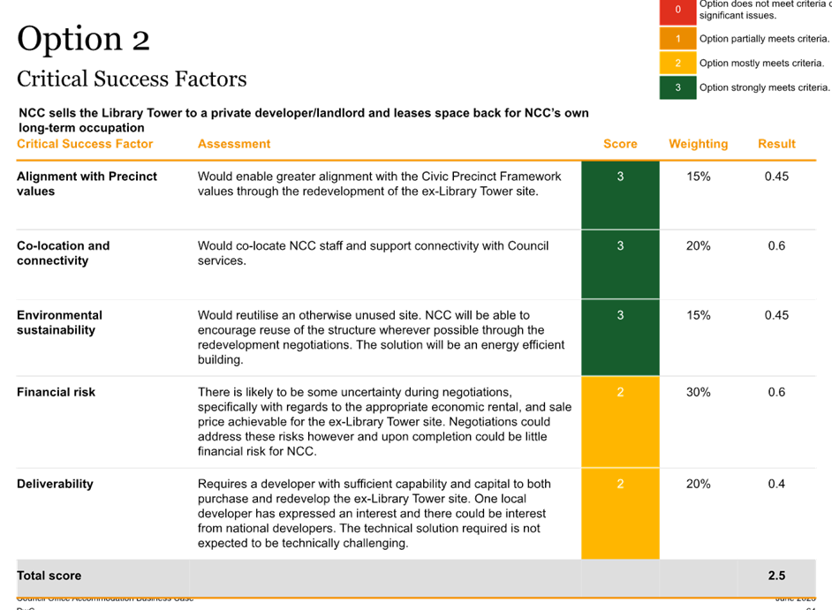Click the total score value 2.5
The height and width of the screenshot is (610, 832).
[x=776, y=576]
